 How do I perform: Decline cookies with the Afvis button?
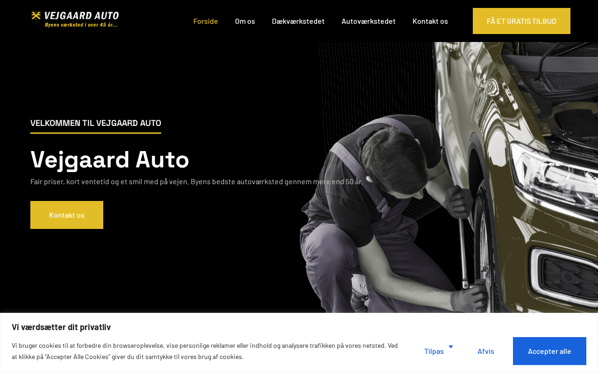tap(486, 351)
